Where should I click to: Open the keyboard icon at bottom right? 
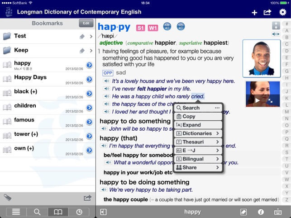(x=278, y=212)
